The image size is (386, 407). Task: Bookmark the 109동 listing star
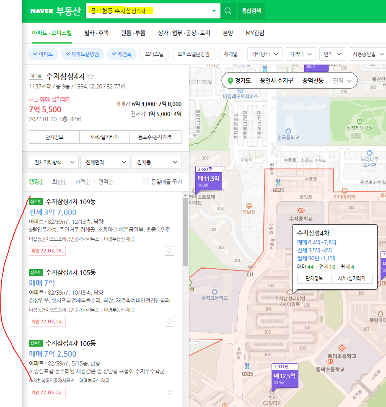[169, 251]
